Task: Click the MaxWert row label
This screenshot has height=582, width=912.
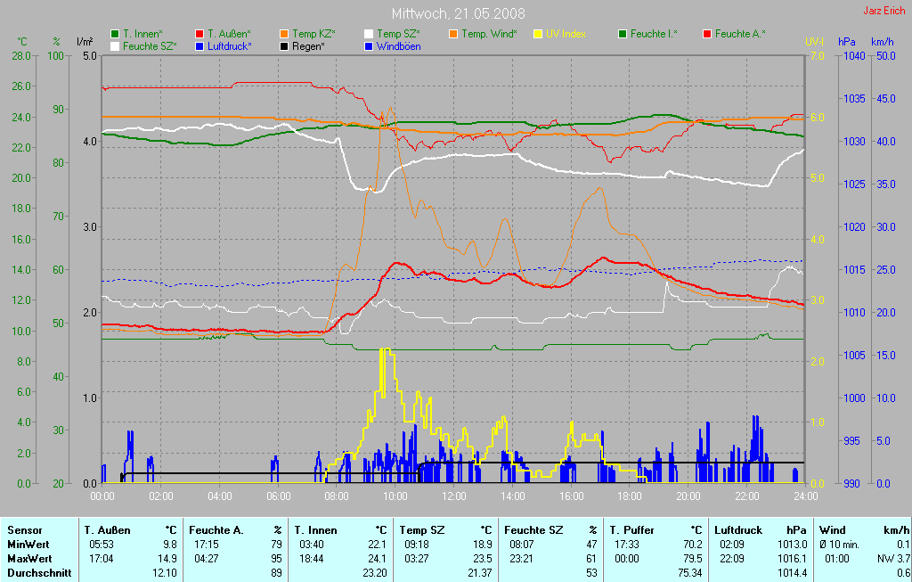Action: [29, 559]
